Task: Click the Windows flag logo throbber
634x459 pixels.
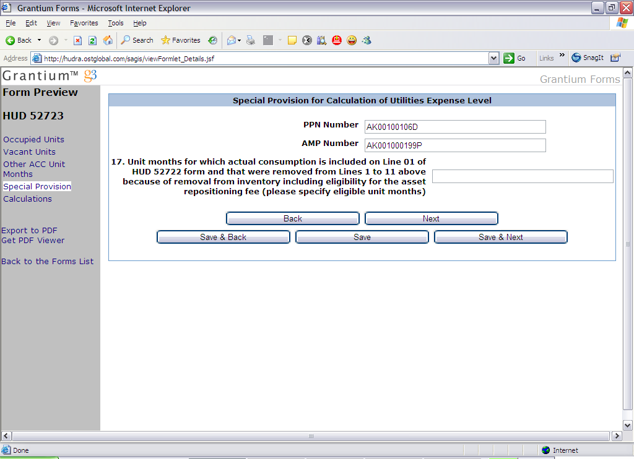Action: (x=622, y=23)
